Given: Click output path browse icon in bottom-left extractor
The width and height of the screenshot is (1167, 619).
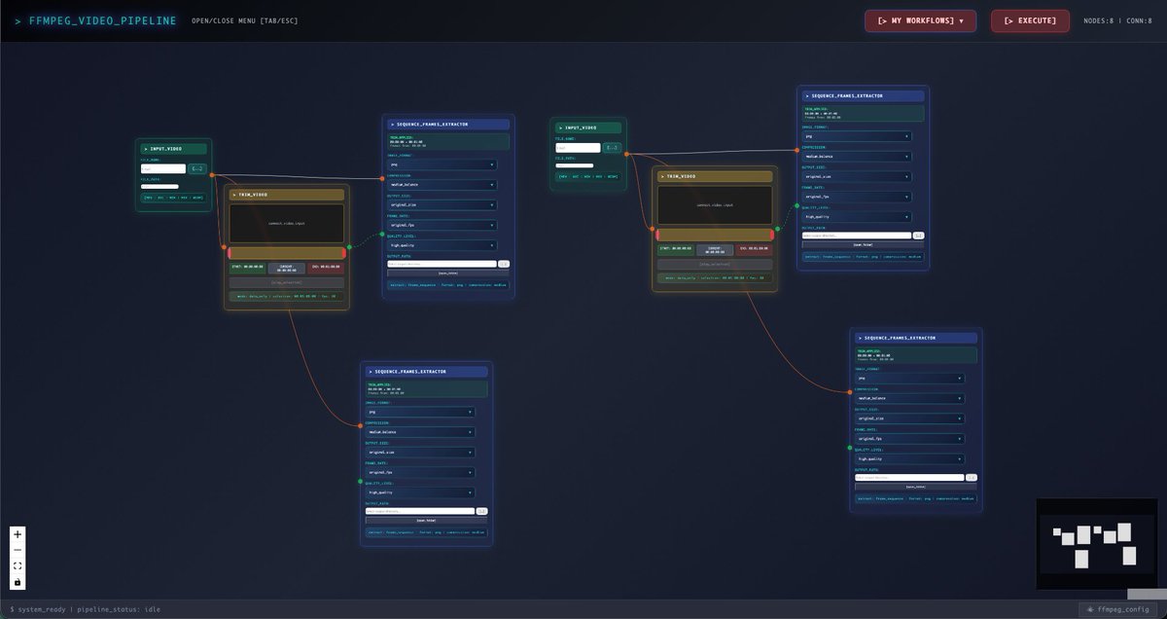Looking at the screenshot, I should (x=481, y=511).
